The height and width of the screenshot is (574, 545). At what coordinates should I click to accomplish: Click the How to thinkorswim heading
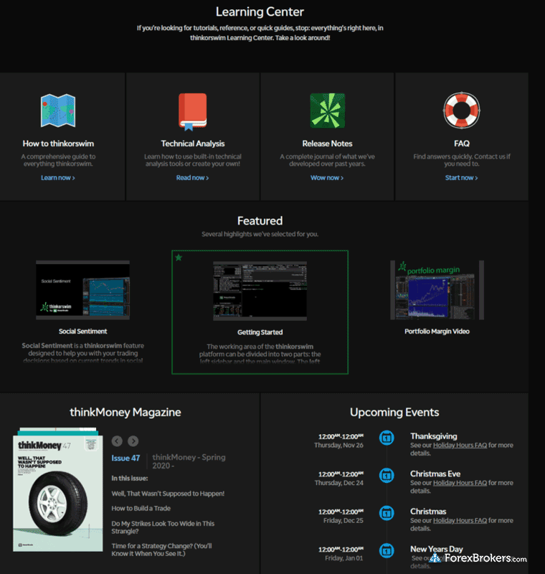(x=58, y=143)
